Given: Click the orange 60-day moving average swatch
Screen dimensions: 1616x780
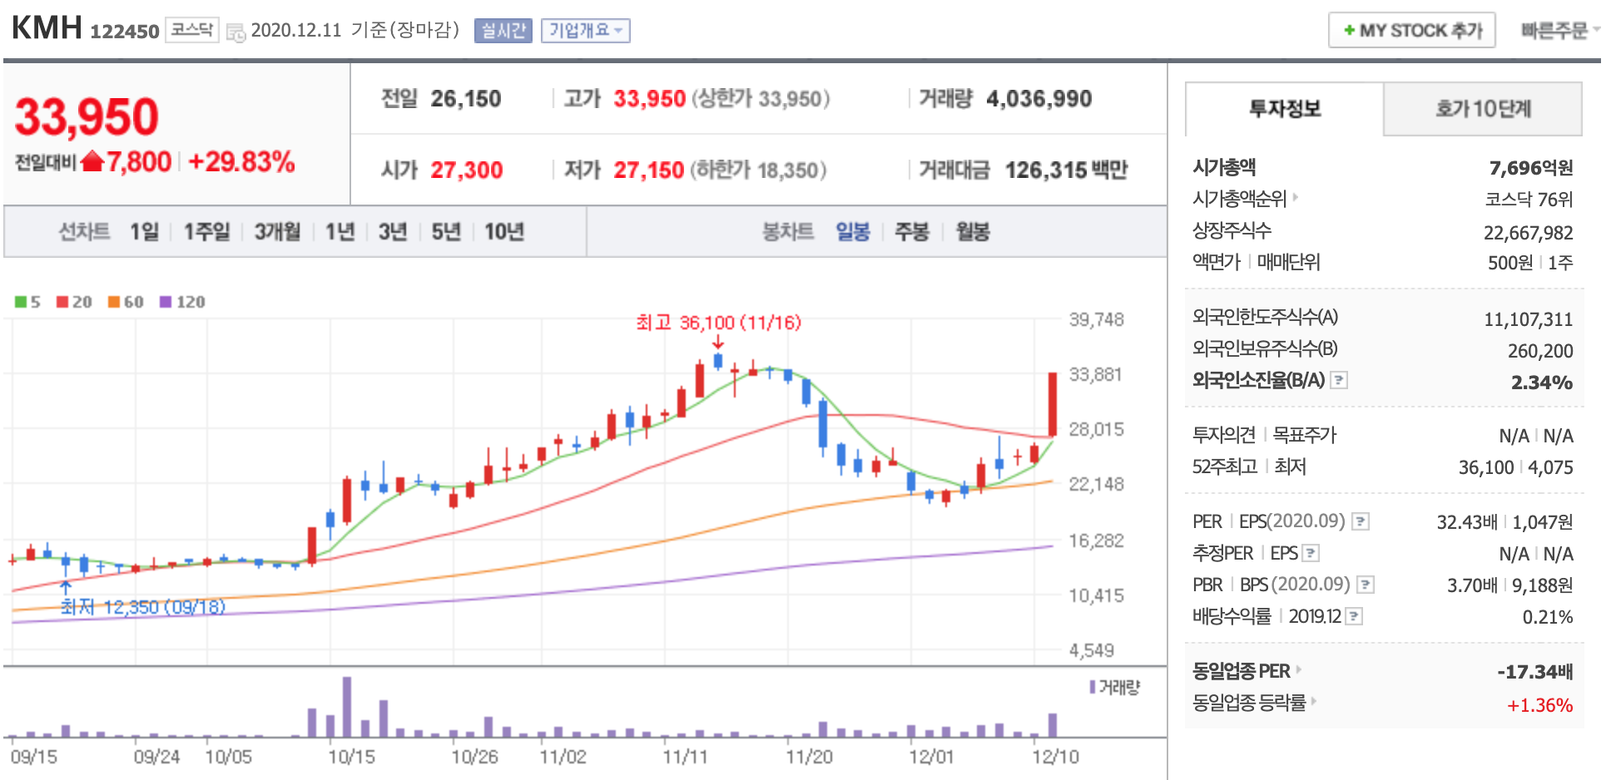Looking at the screenshot, I should click(x=114, y=302).
